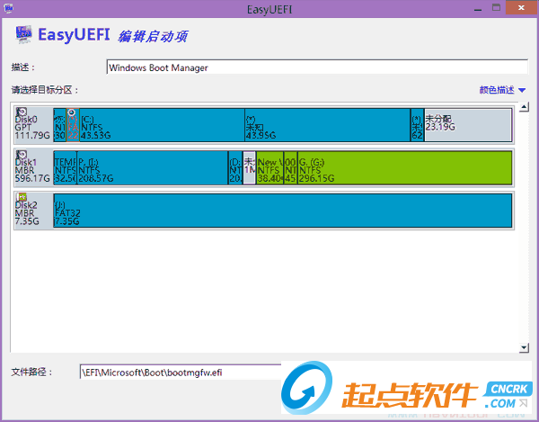Select the New Volume NTFS 38.40G partition
Screen dimensions: 539x422
pos(269,167)
